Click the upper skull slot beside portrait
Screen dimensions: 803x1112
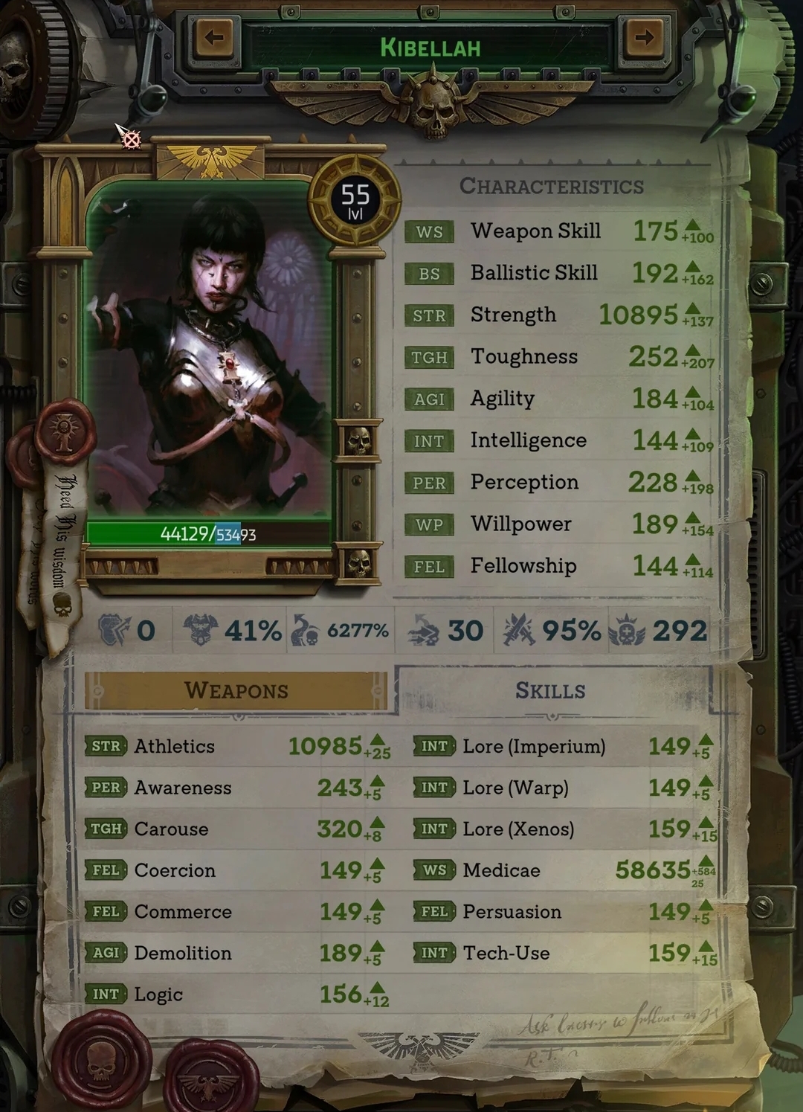pyautogui.click(x=358, y=440)
